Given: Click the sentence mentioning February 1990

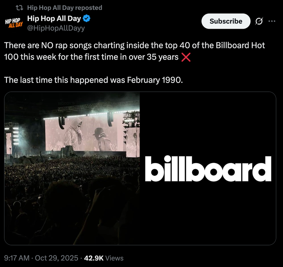Looking at the screenshot, I should tap(93, 80).
